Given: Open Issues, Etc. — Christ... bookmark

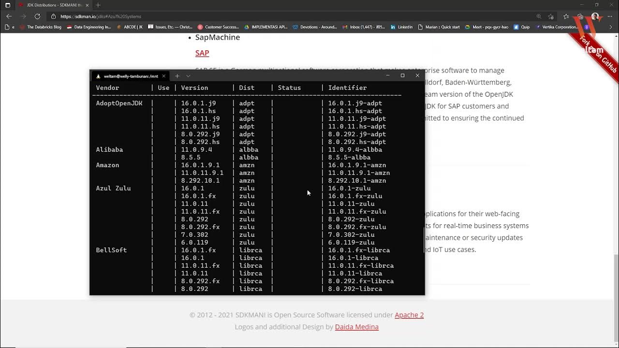Looking at the screenshot, I should [x=170, y=27].
